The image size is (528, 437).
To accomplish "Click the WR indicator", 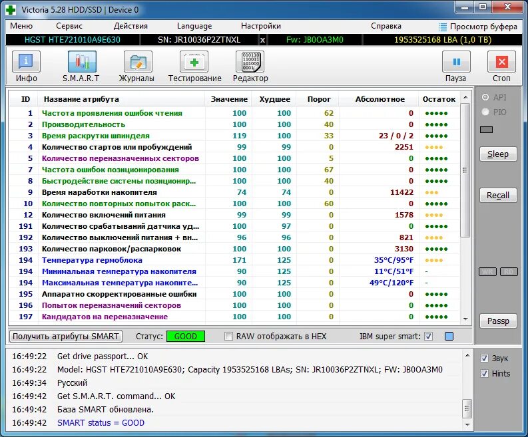I will tap(487, 271).
